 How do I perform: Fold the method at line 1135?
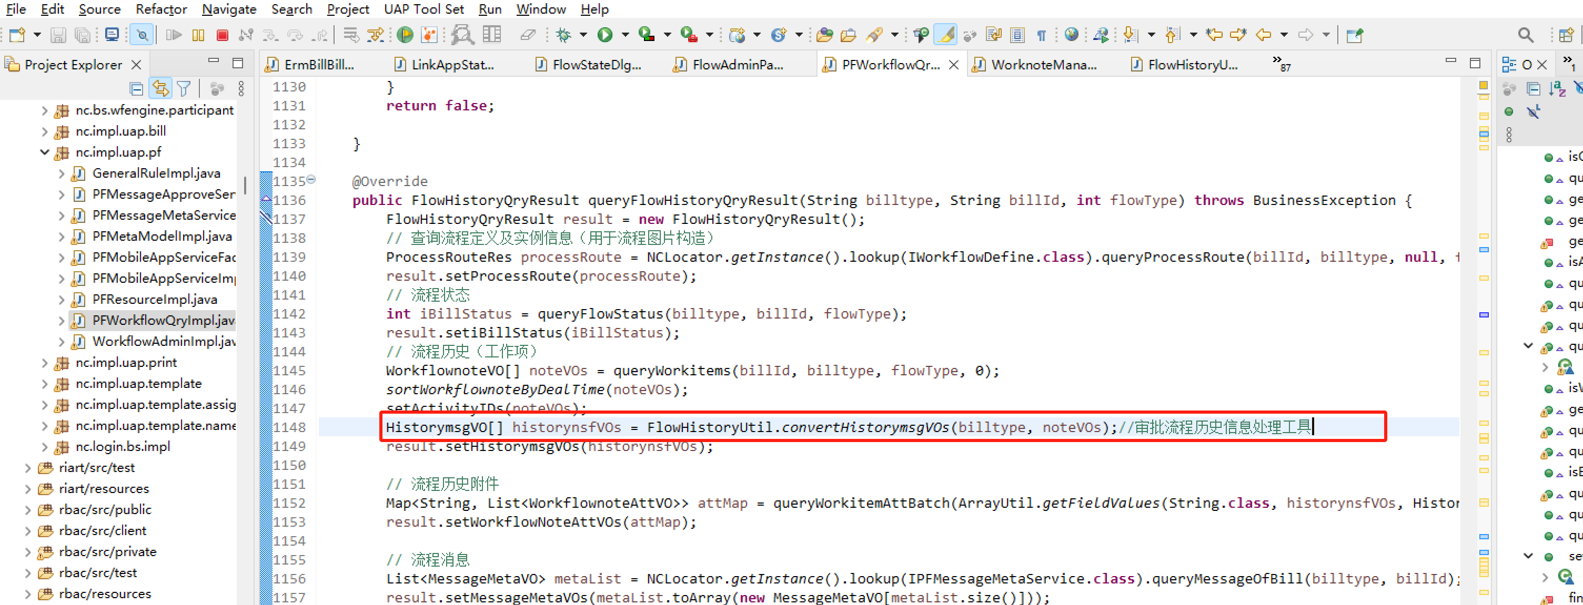[x=311, y=179]
